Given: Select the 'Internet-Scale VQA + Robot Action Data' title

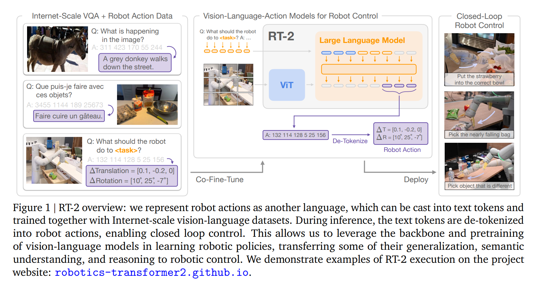Looking at the screenshot, I should coord(102,16).
